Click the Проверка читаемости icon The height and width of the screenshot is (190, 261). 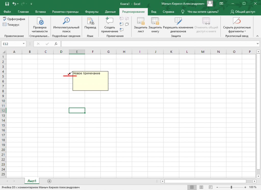(x=40, y=22)
